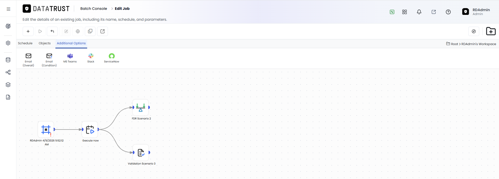Select the Additional Options tab

(x=71, y=43)
